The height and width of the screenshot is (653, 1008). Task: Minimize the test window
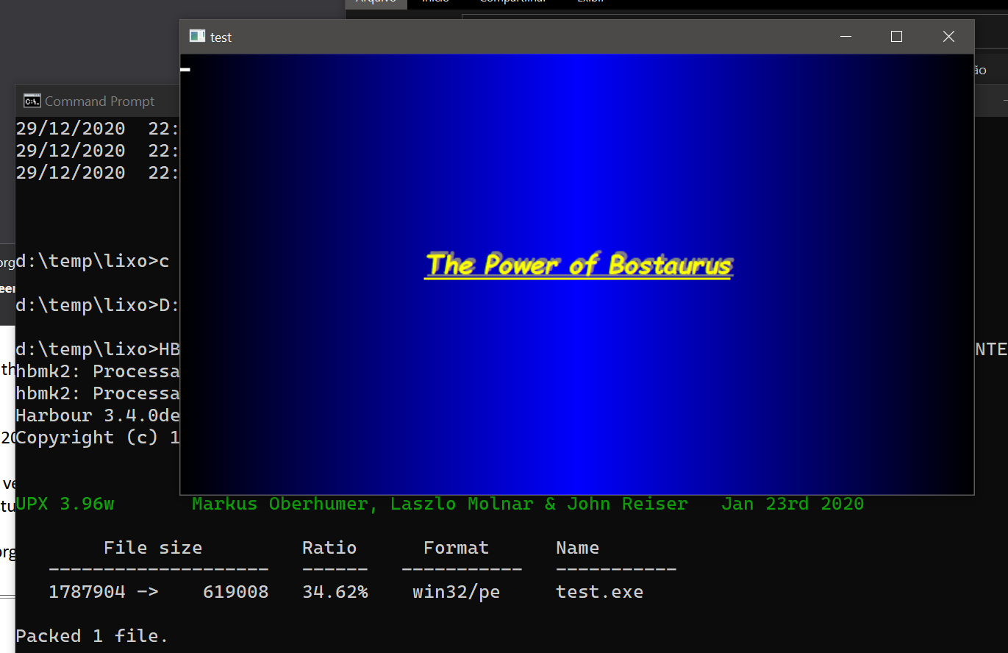[x=846, y=37]
